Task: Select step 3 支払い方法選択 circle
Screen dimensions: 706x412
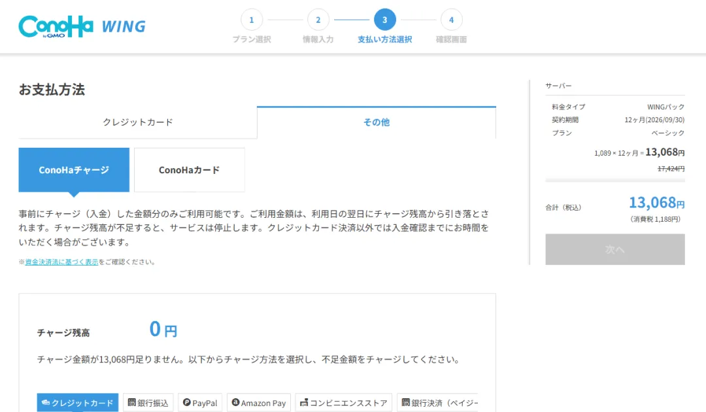Action: 384,20
